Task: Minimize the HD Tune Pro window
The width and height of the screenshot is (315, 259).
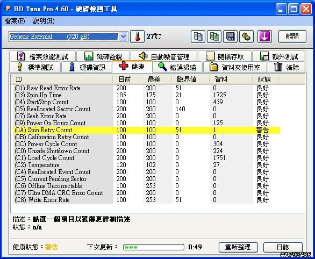Action: [x=281, y=9]
